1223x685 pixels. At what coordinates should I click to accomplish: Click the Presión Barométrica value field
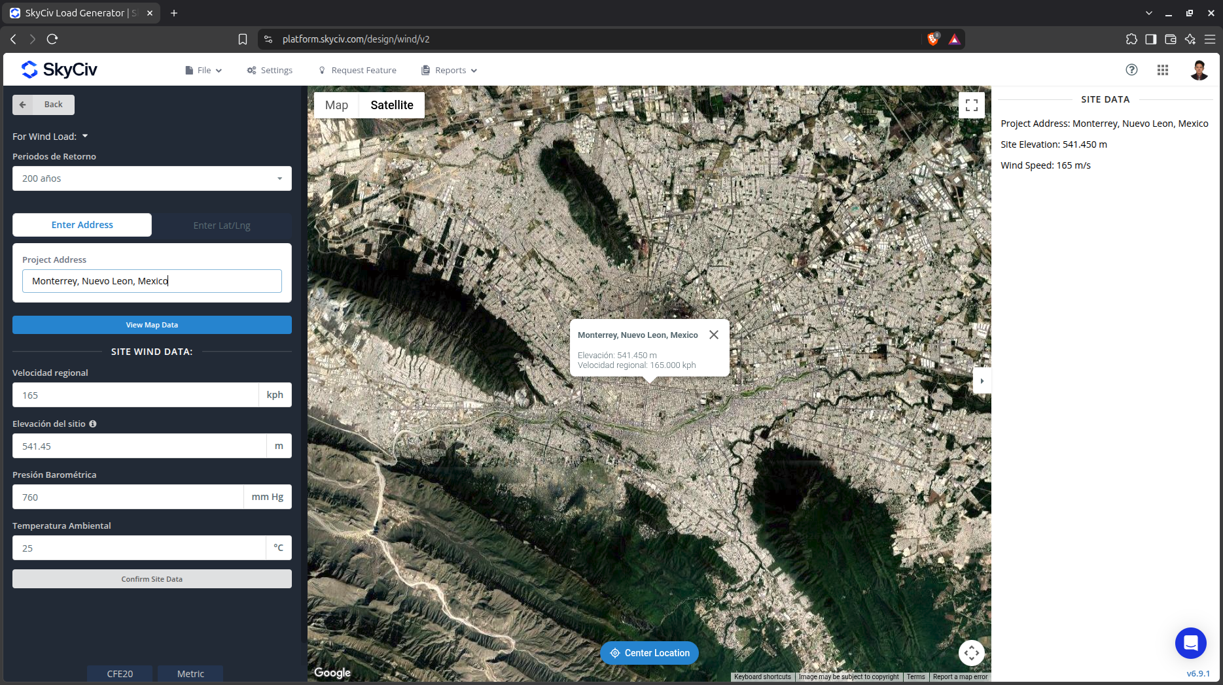point(128,497)
